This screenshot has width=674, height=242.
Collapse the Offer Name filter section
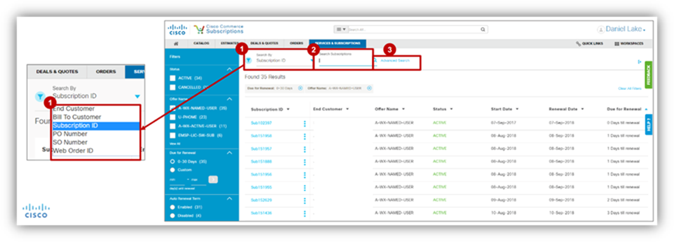click(x=229, y=99)
